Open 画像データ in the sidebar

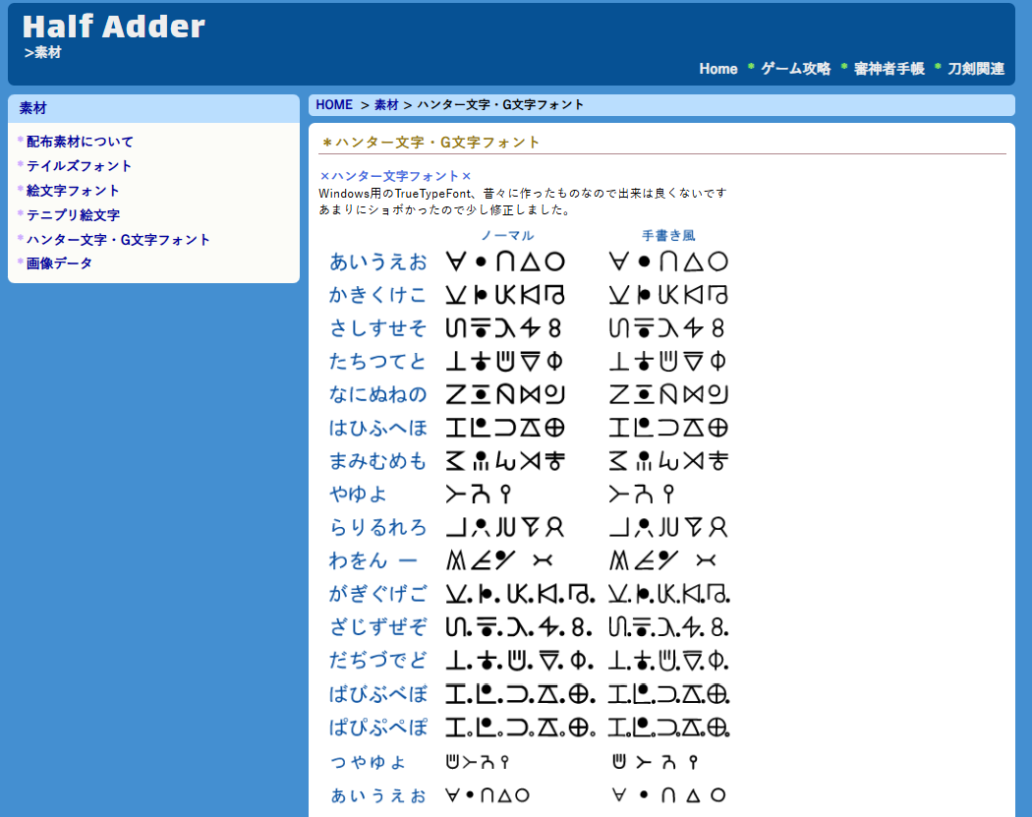(59, 263)
